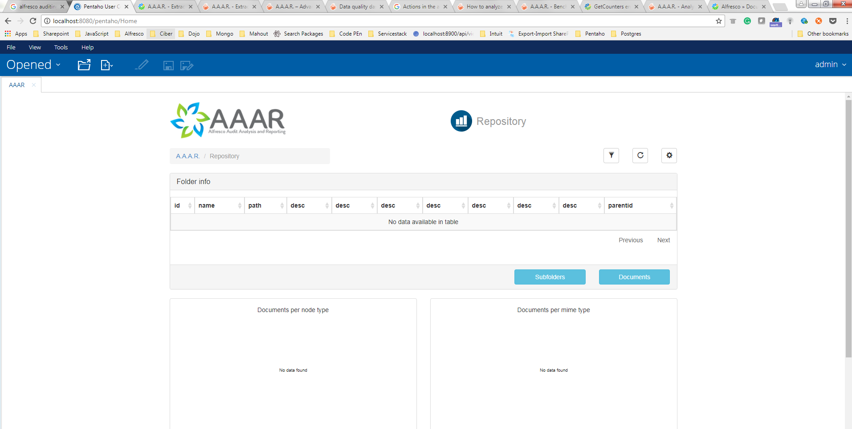Click the vertical scrollbar thumb
Viewport: 852px width, 429px height.
pos(848,229)
